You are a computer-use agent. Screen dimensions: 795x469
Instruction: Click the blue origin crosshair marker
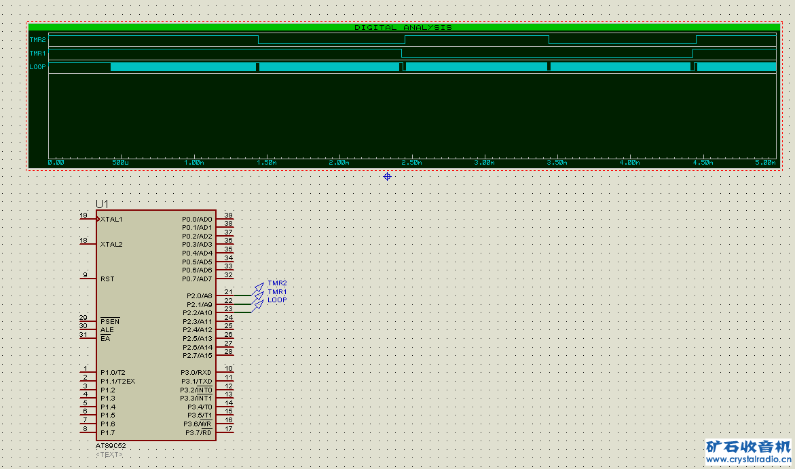(x=388, y=176)
